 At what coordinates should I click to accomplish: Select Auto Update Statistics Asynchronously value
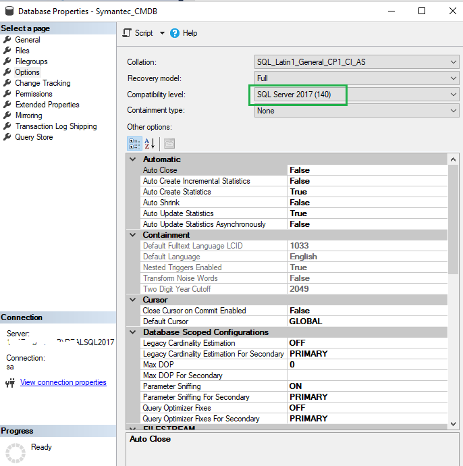pos(367,224)
